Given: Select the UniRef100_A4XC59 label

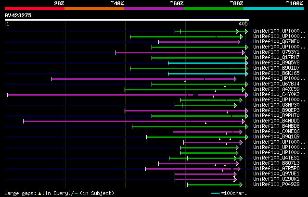Looking at the screenshot, I should click(276, 89).
